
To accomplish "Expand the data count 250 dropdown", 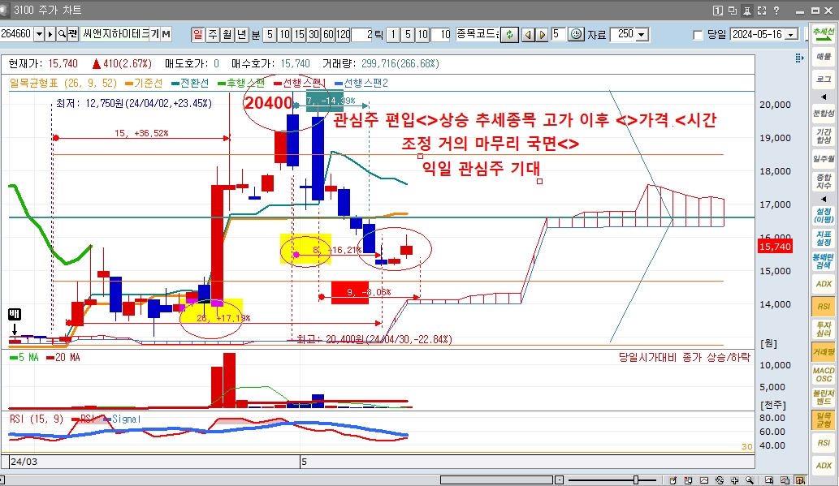I will pos(642,35).
